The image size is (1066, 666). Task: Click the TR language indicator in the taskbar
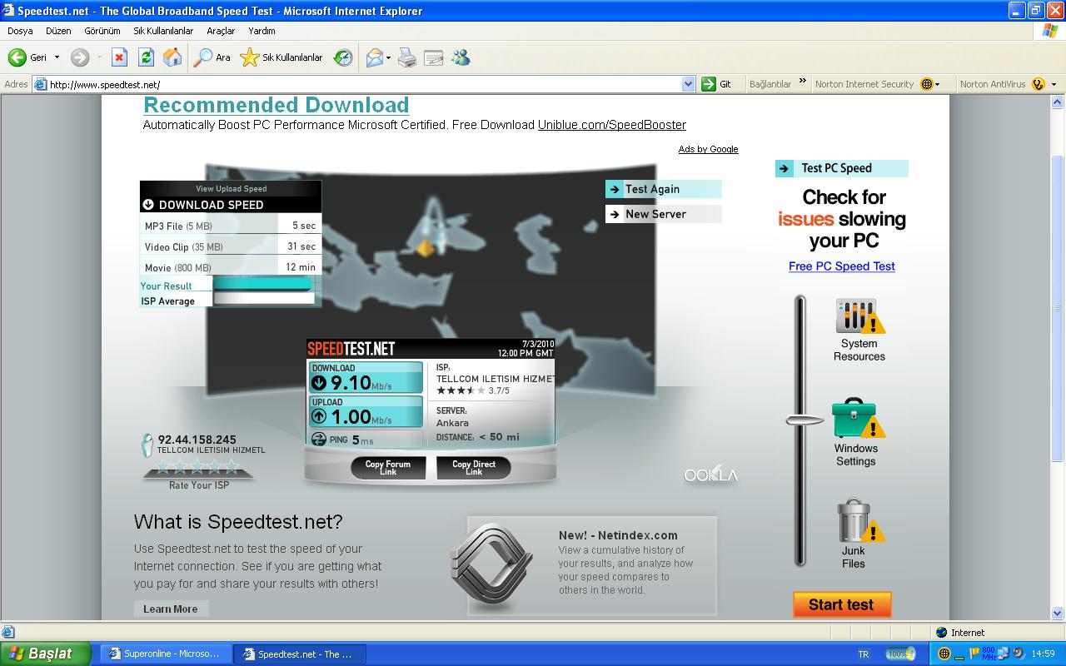tap(864, 654)
